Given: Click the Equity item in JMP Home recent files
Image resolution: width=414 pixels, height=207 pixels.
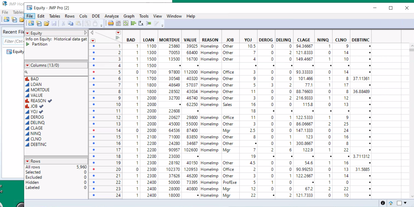Looking at the screenshot, I should point(15,52).
